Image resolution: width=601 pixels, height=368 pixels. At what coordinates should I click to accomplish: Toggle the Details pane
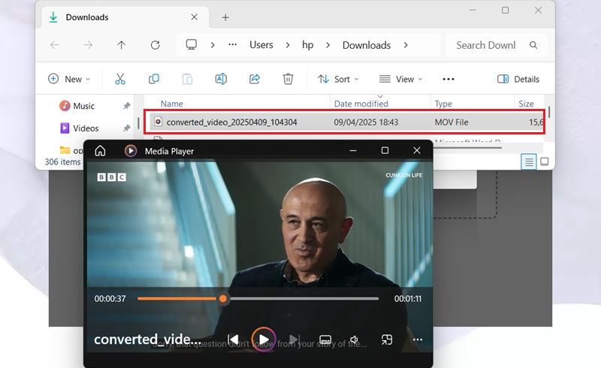point(518,79)
